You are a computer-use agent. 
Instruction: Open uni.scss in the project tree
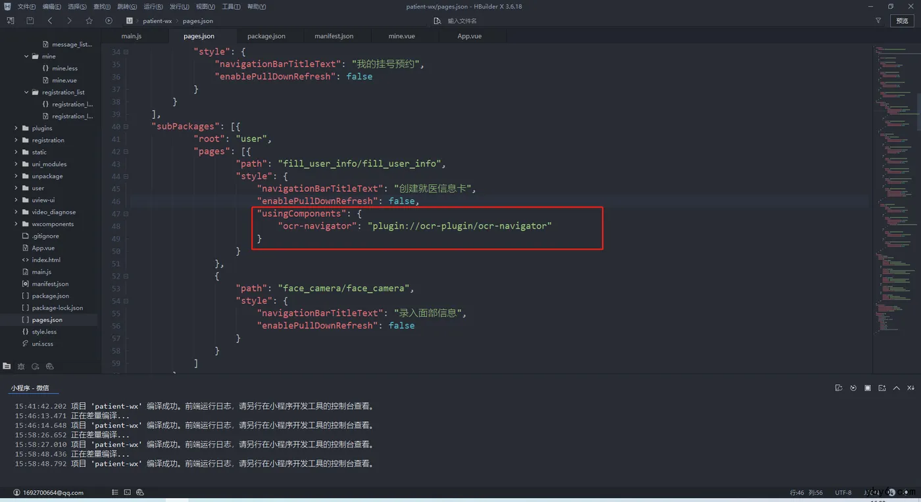coord(43,344)
